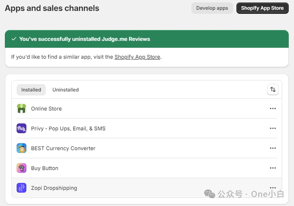Open more actions for Privy app
294x206 pixels.
pos(273,128)
